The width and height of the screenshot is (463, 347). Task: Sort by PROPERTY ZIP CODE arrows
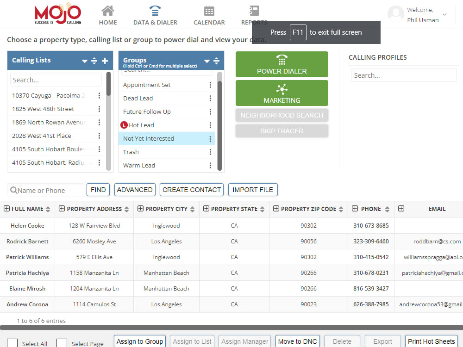[x=341, y=209]
